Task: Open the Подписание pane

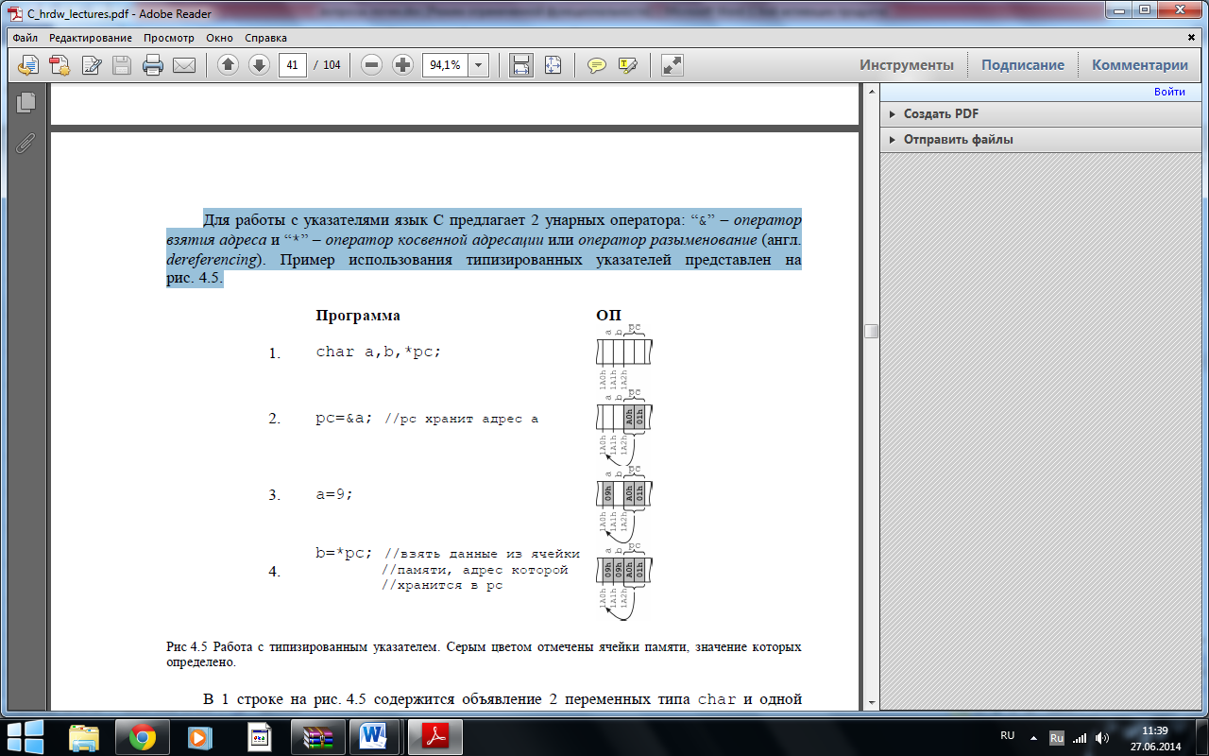Action: [1023, 65]
